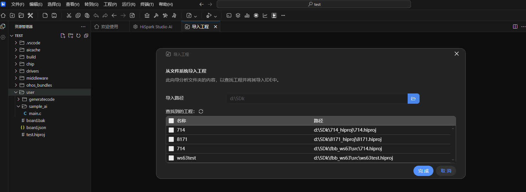Open the wrench-and-screwdriver tools icon
526x192 pixels.
click(30, 15)
